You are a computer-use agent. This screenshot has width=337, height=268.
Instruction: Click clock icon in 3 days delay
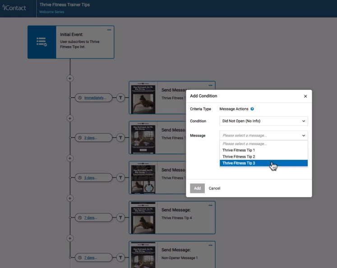pos(80,138)
